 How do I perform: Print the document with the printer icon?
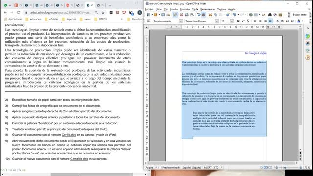point(187,15)
